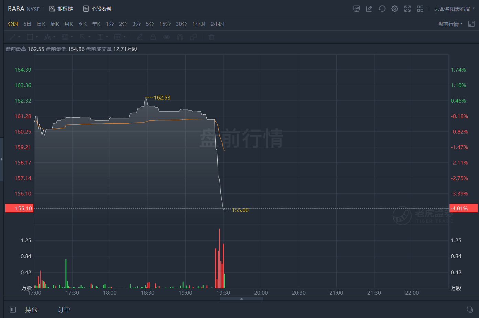Enter fullscreen with the four-arrows icon
Screen dimensions: 479x318
tap(407, 9)
